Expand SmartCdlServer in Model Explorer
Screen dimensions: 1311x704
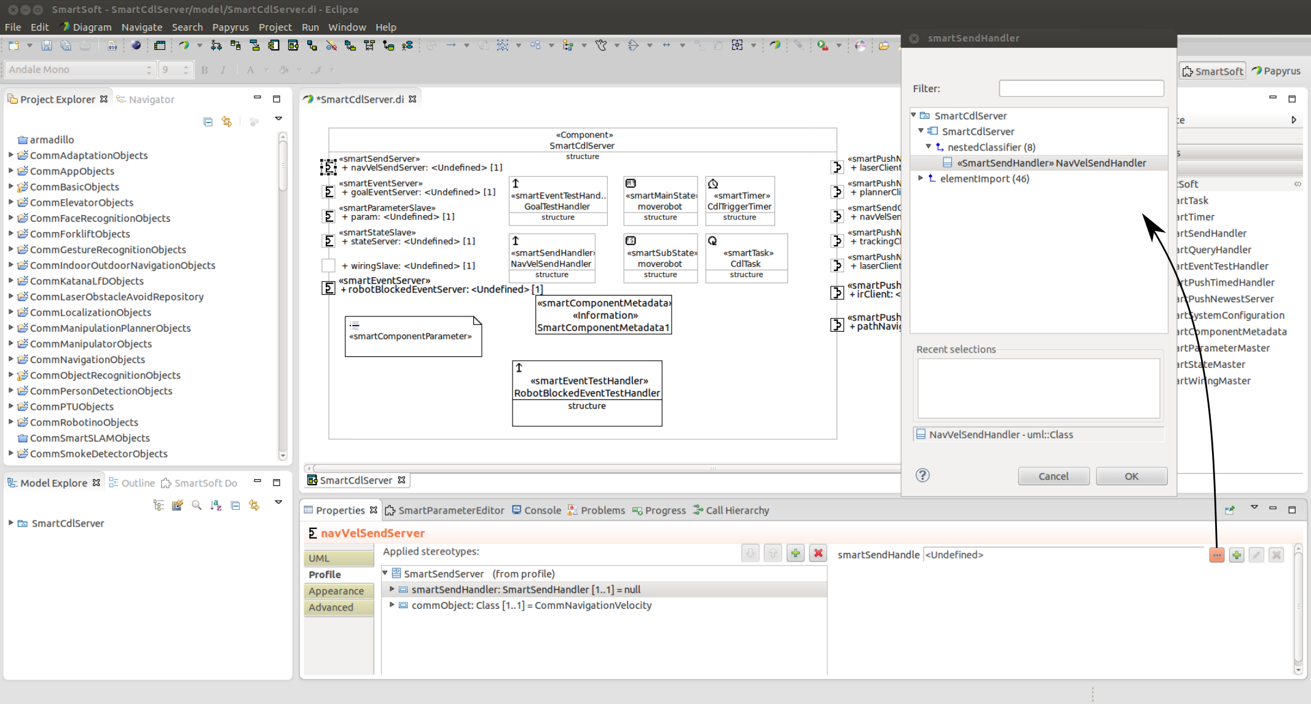(x=10, y=523)
